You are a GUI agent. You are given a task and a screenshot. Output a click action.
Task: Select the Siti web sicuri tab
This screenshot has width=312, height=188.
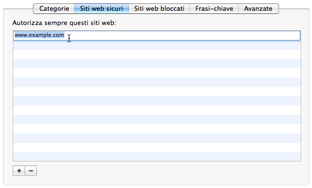coord(101,8)
